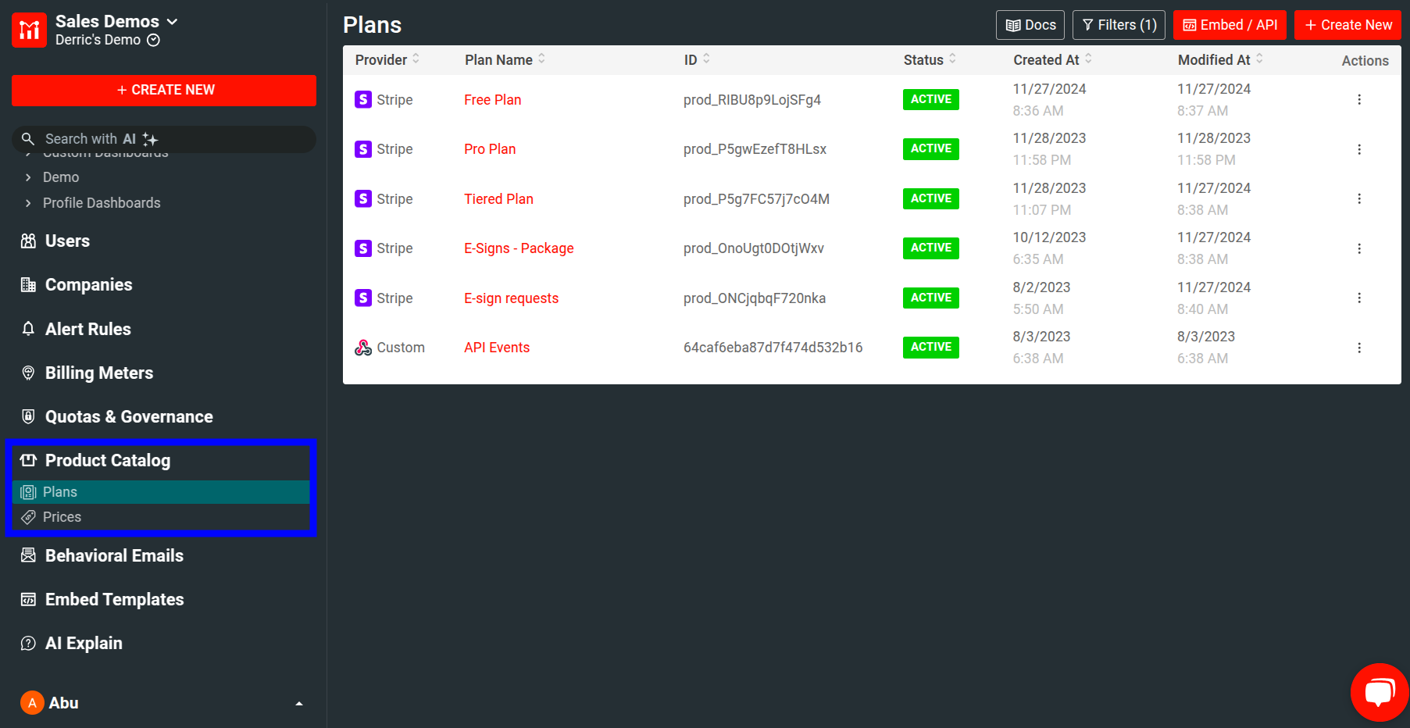
Task: Select the Users icon in sidebar
Action: [x=28, y=241]
